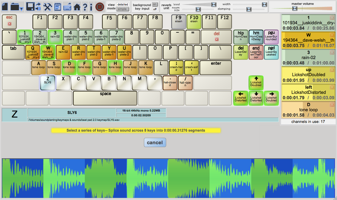Open help with the question mark icon
337x200 pixels.
click(85, 7)
